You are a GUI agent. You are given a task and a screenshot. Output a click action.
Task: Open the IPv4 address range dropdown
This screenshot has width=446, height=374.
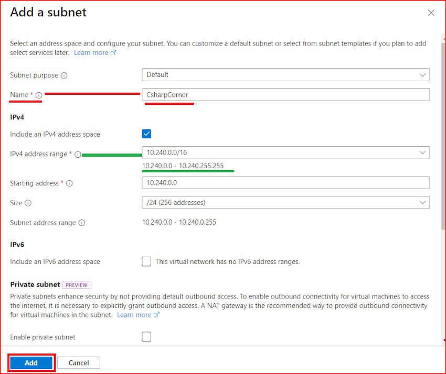point(285,153)
